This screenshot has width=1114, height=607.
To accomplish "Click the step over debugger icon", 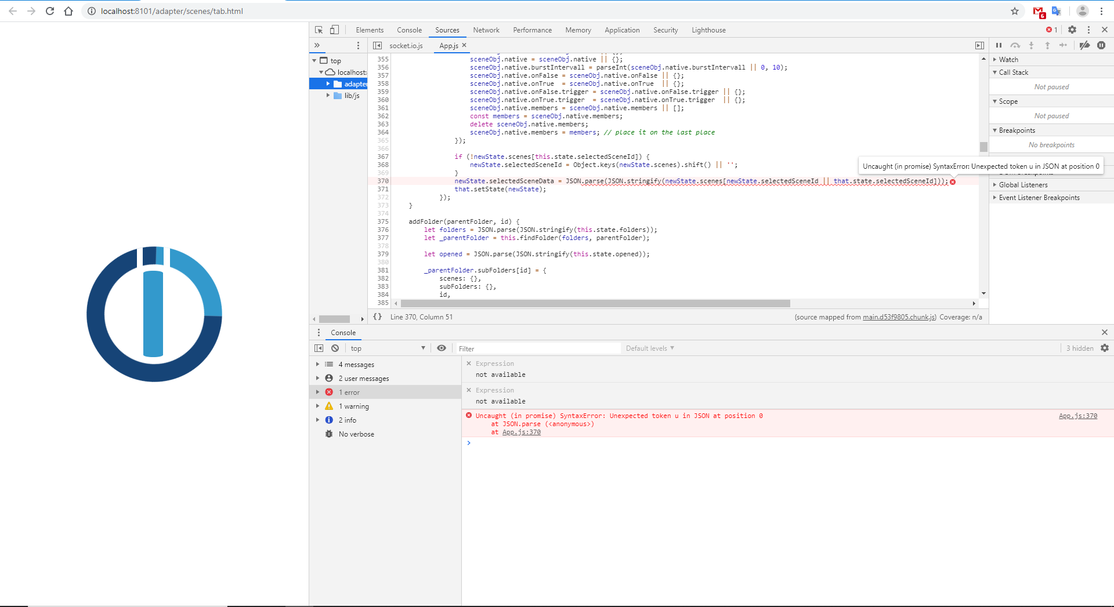I will (x=1015, y=45).
